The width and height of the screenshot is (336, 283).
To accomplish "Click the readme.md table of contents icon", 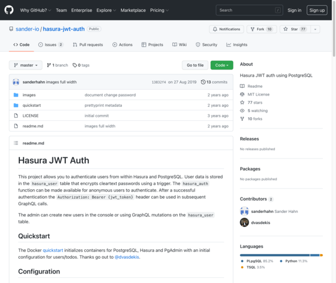I will pos(16,143).
